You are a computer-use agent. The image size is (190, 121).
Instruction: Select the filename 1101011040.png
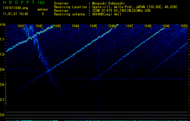click(16, 8)
